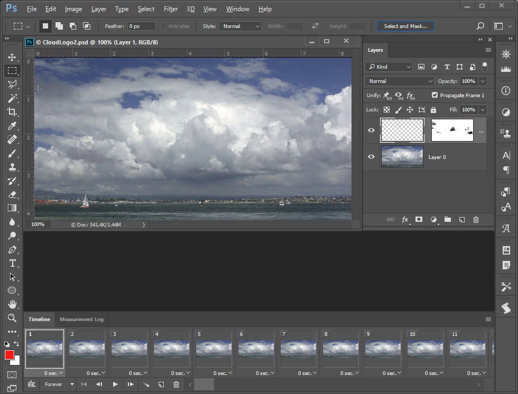Select the Hand tool
This screenshot has width=518, height=394.
pyautogui.click(x=12, y=304)
